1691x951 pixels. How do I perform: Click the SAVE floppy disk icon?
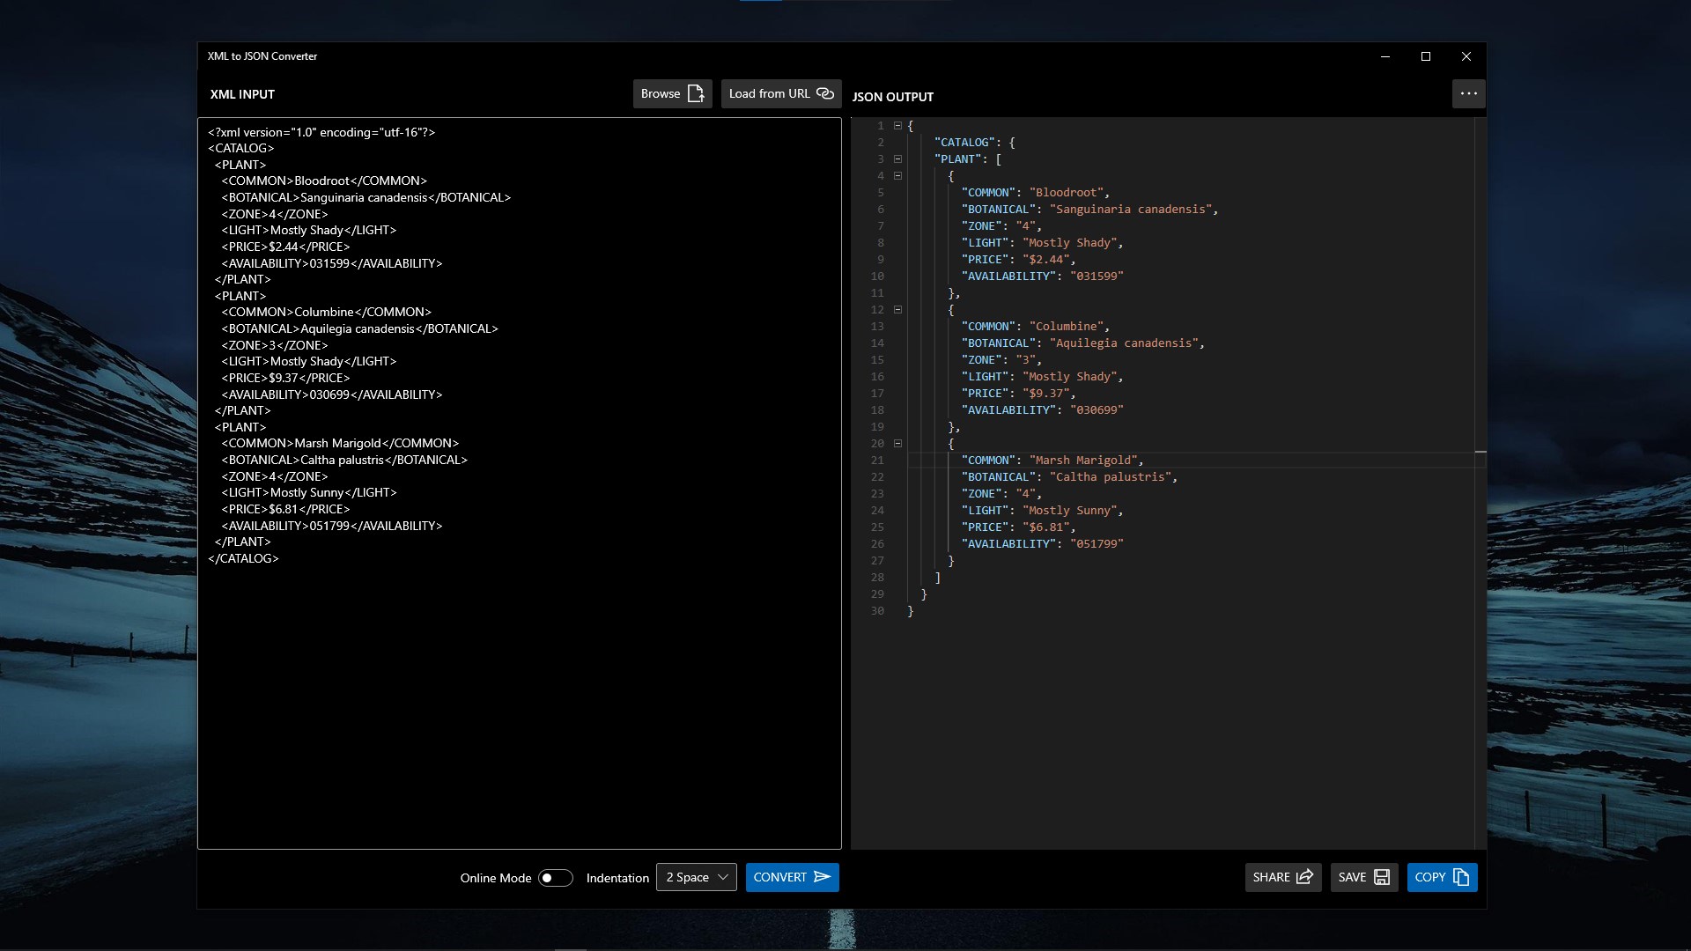click(x=1382, y=877)
